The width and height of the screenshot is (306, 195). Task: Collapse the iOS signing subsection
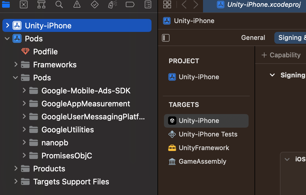coord(287,159)
